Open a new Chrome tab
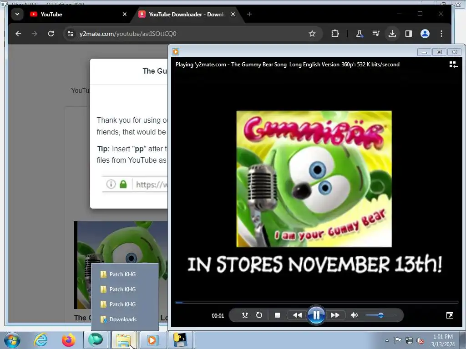 click(x=249, y=14)
